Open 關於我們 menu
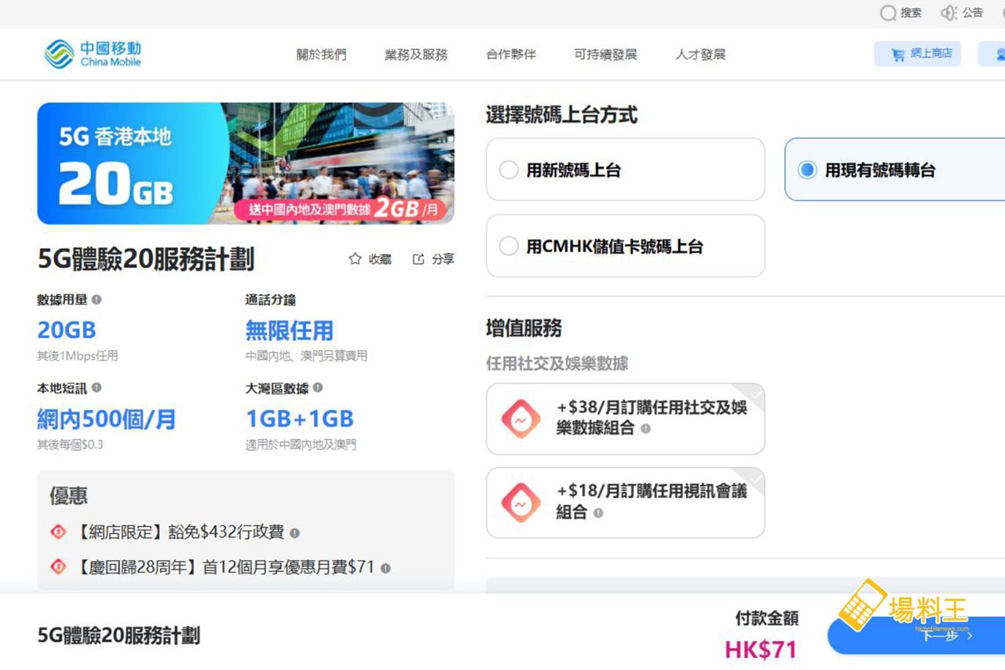Screen dimensions: 1005x670 (321, 55)
